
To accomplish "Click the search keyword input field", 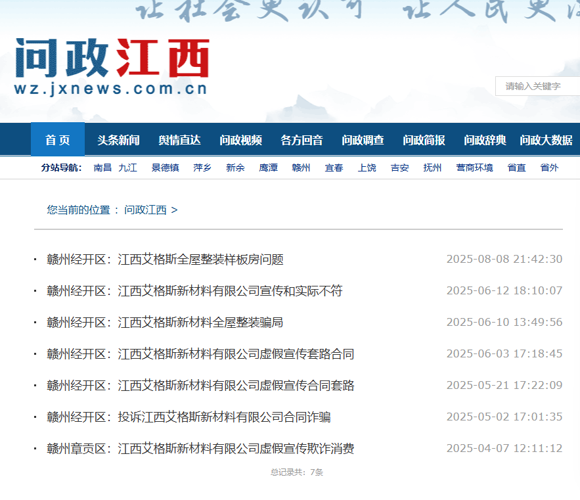I will (x=537, y=86).
